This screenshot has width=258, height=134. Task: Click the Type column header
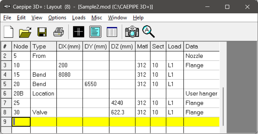coord(44,46)
